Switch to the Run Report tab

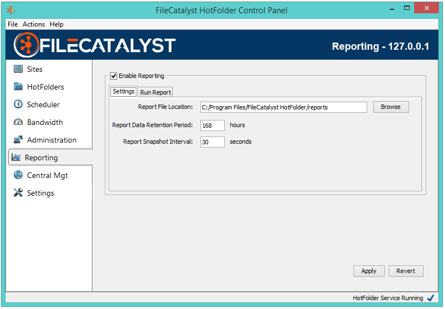[x=155, y=92]
